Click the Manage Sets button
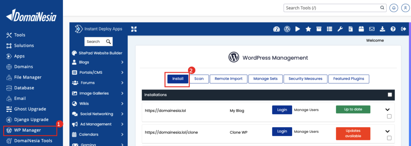 click(265, 79)
